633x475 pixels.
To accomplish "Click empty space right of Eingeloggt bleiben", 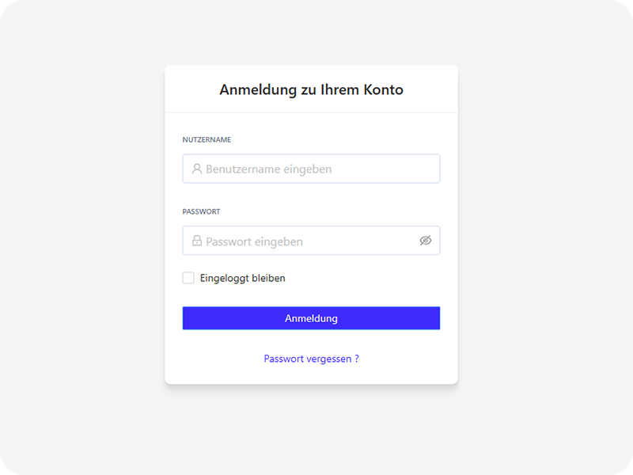I will pyautogui.click(x=364, y=279).
